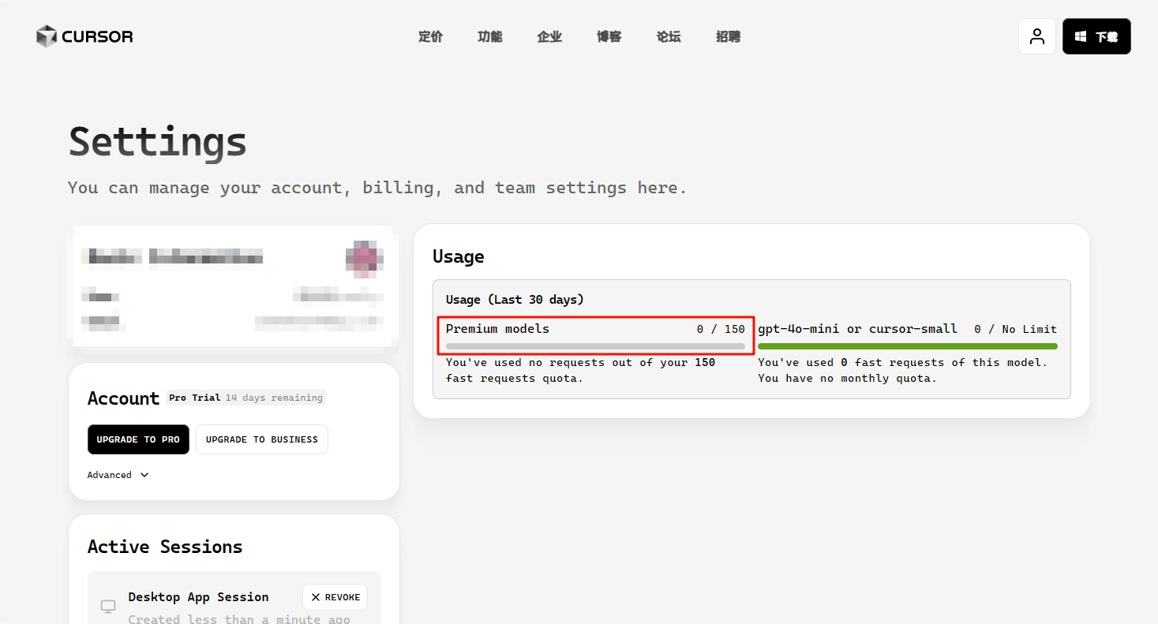Image resolution: width=1158 pixels, height=624 pixels.
Task: Click the '0 / 150' usage value
Action: [x=721, y=329]
